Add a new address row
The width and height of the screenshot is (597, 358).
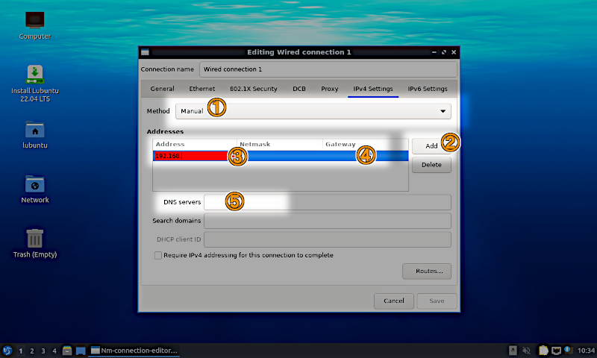tap(431, 146)
